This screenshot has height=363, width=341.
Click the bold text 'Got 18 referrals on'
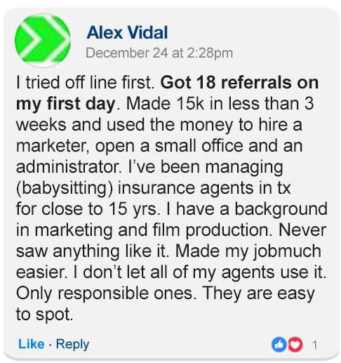pos(239,82)
